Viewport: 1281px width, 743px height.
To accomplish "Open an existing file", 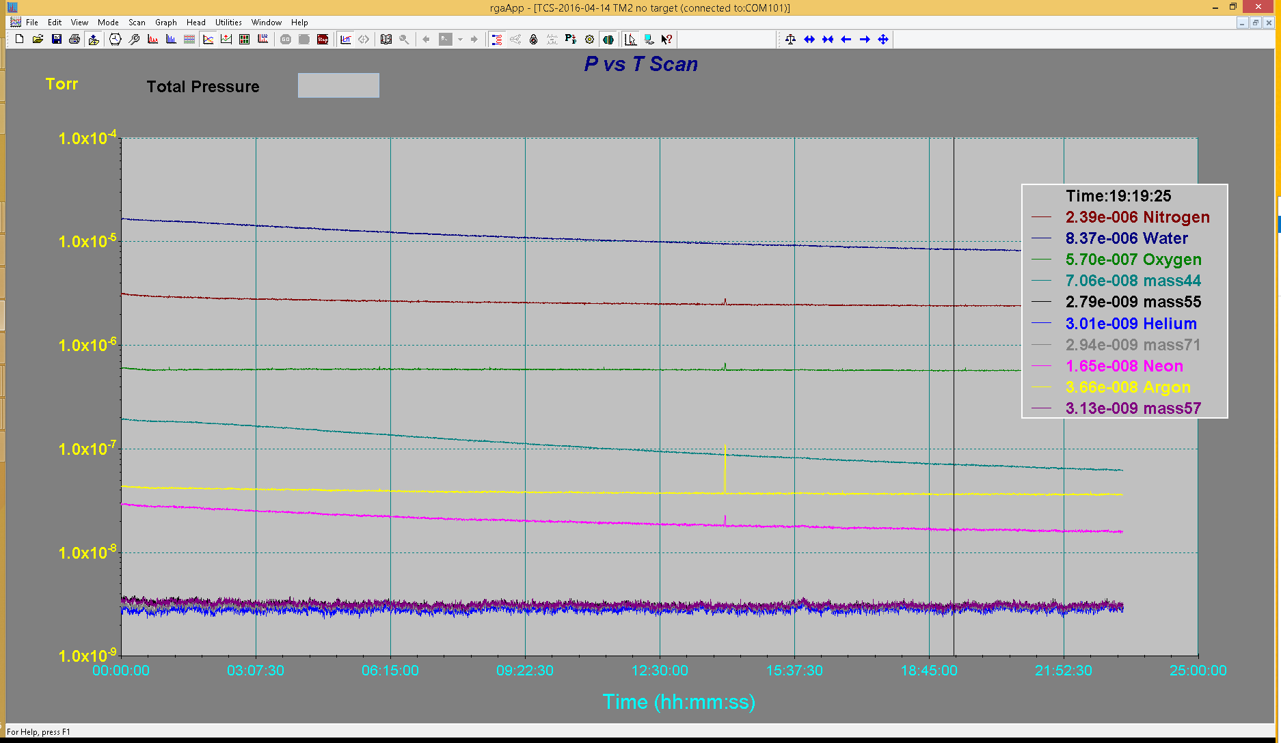I will pos(38,40).
